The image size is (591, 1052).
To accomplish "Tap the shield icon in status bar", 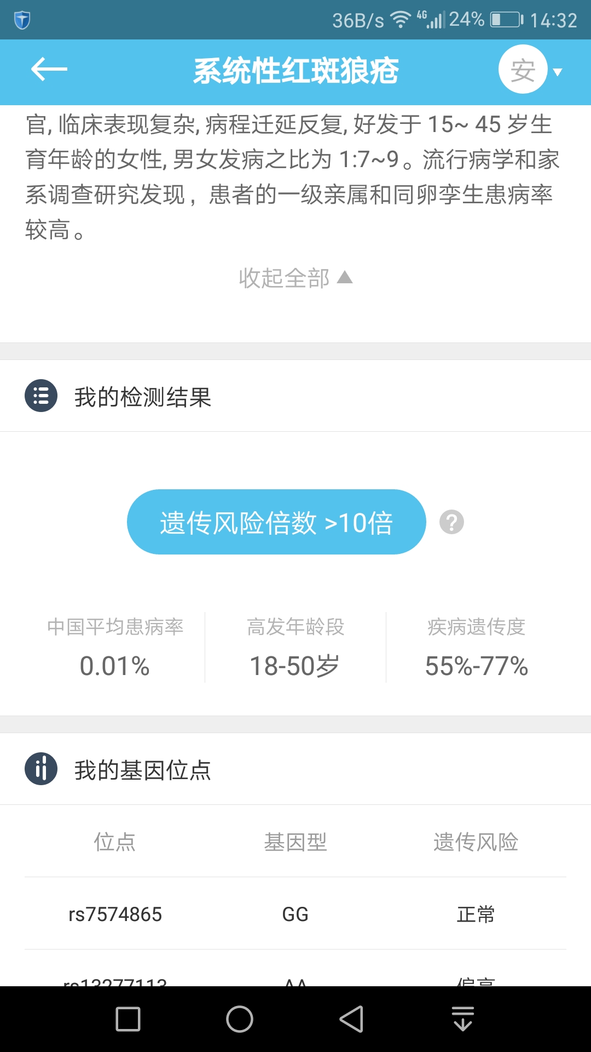I will click(x=22, y=20).
